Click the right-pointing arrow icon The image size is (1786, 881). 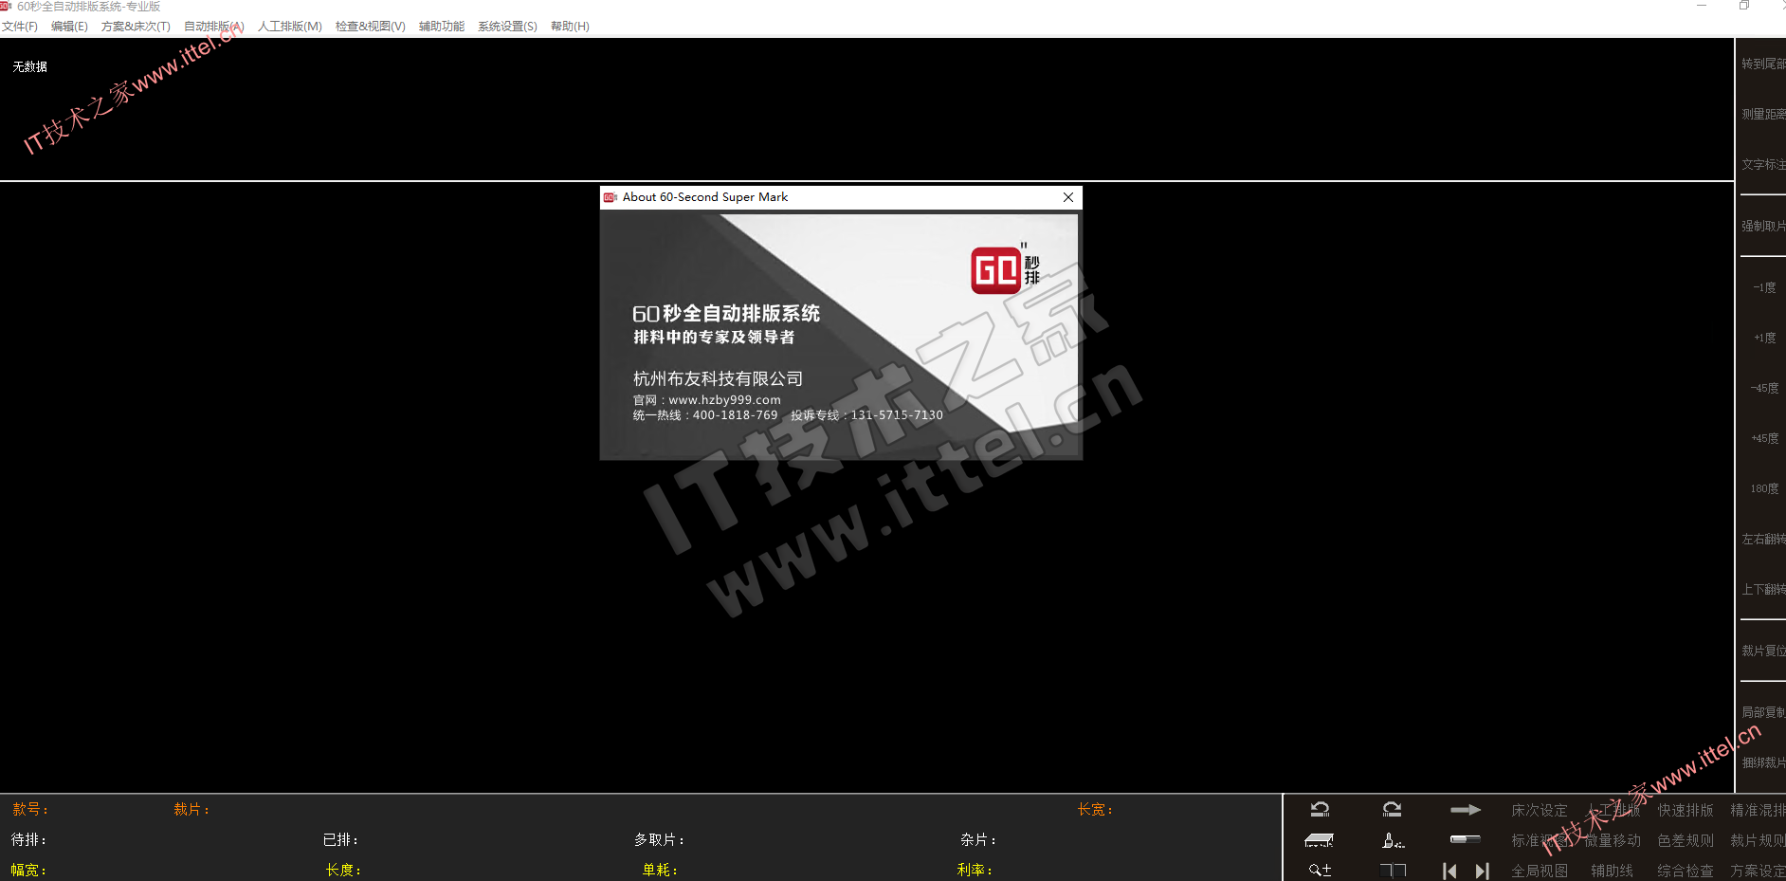(1466, 810)
